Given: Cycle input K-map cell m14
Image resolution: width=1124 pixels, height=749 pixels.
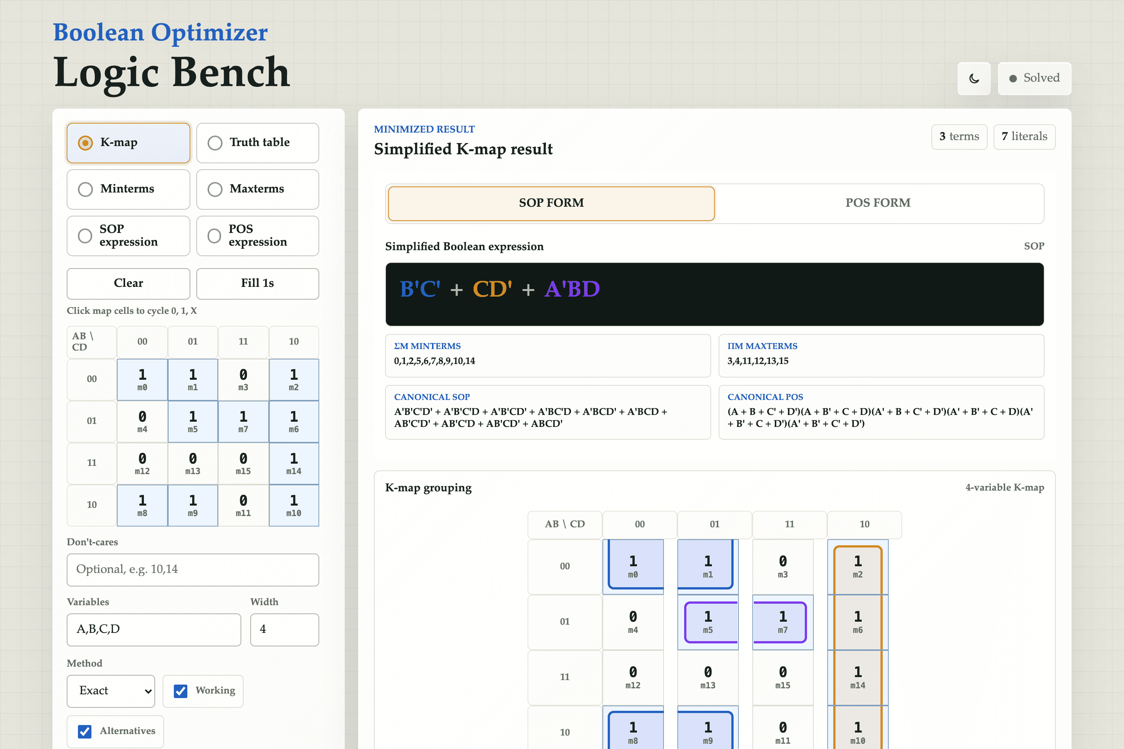Looking at the screenshot, I should pyautogui.click(x=293, y=463).
